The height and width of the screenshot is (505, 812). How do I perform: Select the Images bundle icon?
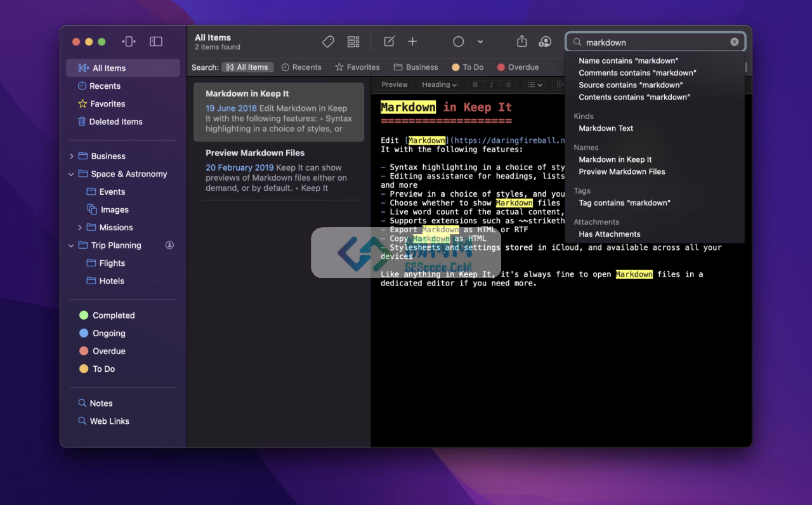coord(92,209)
